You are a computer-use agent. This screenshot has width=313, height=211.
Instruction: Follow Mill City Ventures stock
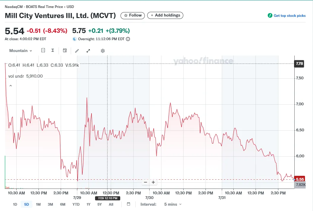coord(133,15)
